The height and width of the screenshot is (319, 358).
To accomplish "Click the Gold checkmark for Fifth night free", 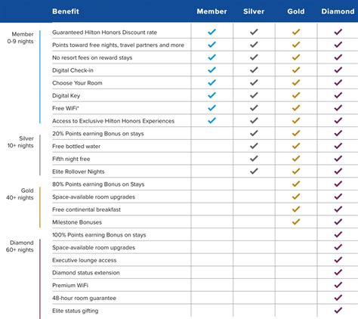I will 296,159.
